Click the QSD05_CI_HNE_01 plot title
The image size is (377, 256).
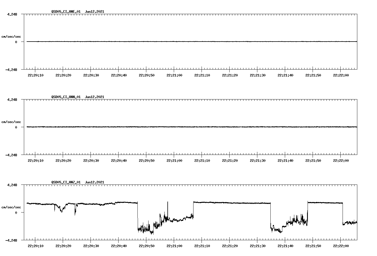pyautogui.click(x=78, y=12)
